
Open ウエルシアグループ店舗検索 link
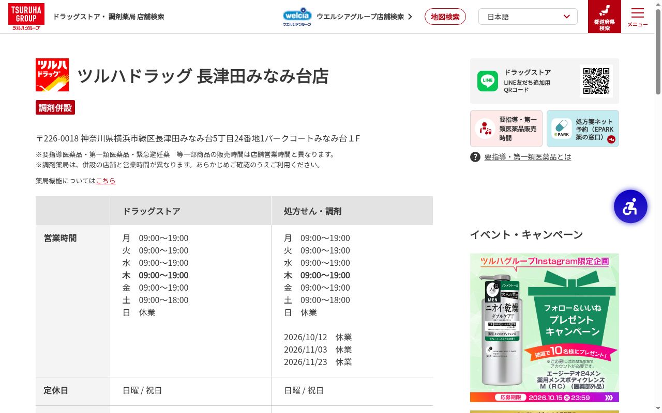[360, 17]
